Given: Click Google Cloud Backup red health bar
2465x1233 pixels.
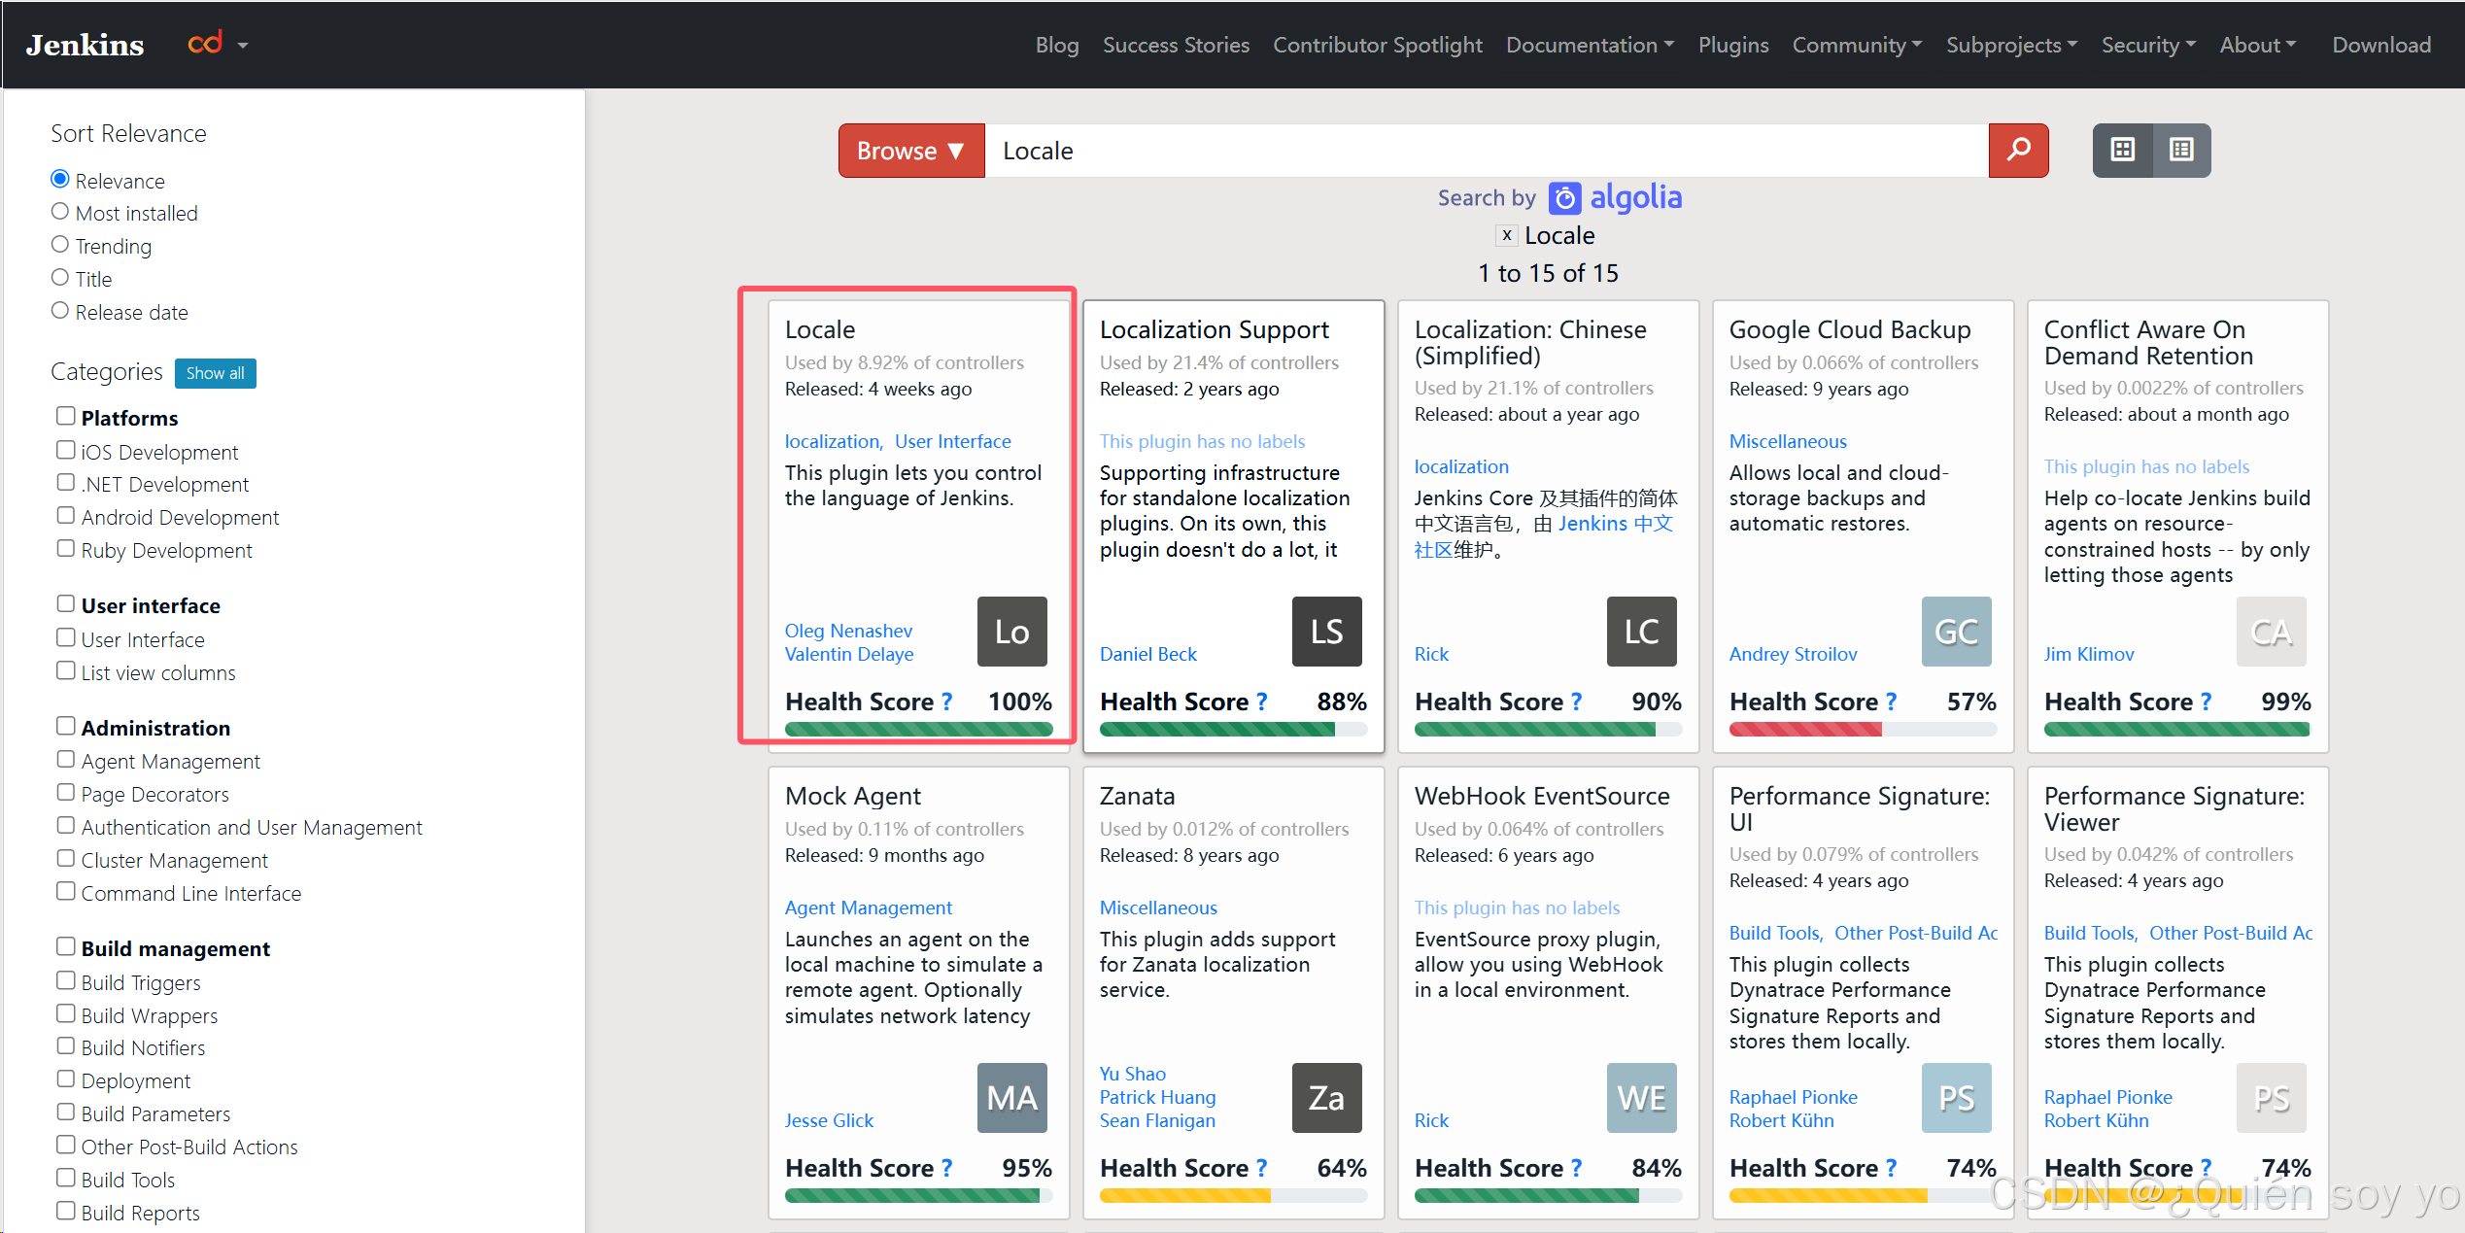Looking at the screenshot, I should coord(1805,729).
